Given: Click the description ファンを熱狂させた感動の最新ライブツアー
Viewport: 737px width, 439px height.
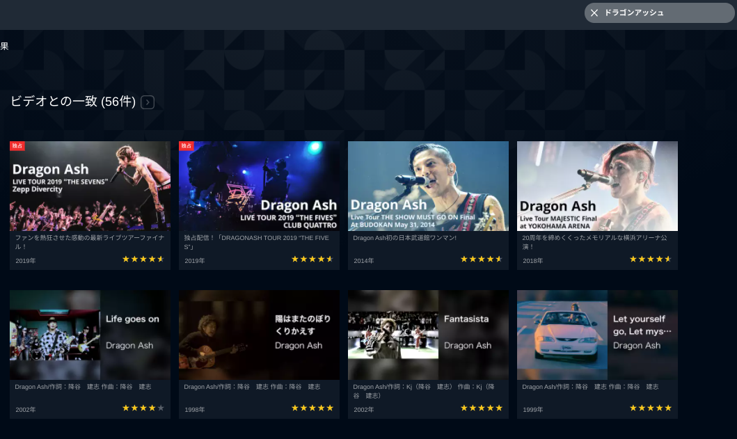Looking at the screenshot, I should [89, 242].
